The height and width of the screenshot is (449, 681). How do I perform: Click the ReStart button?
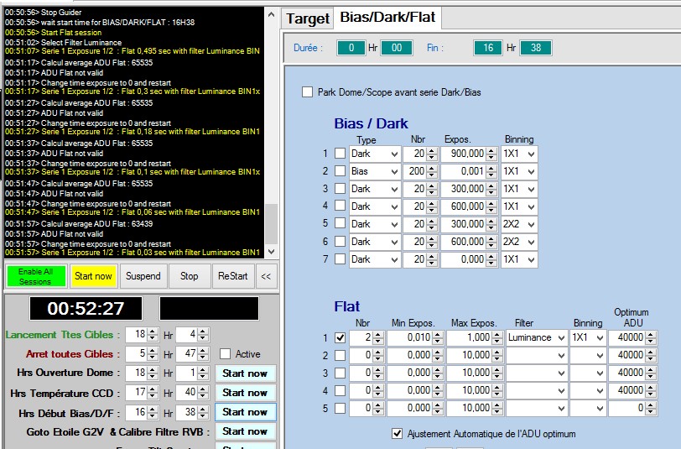(x=233, y=276)
